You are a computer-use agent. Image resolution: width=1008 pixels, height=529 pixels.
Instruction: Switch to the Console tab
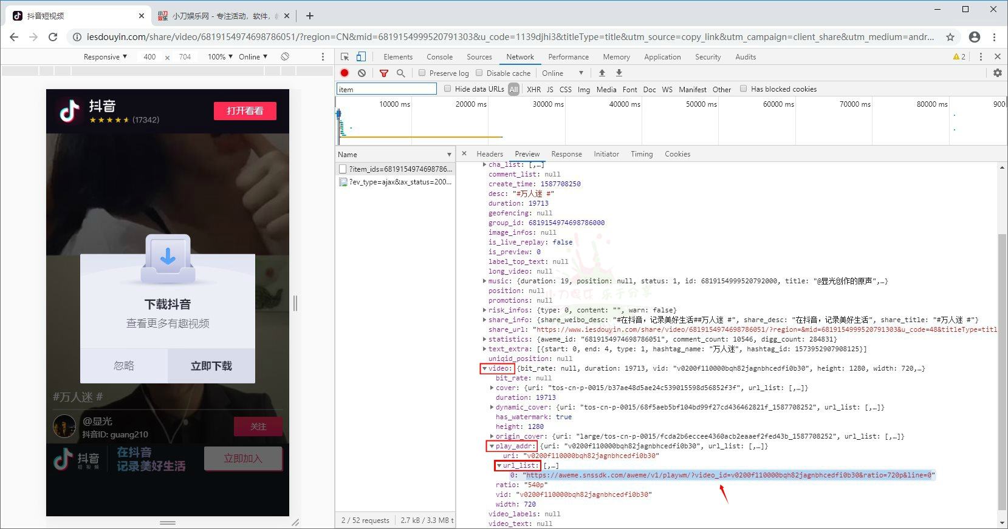tap(439, 56)
